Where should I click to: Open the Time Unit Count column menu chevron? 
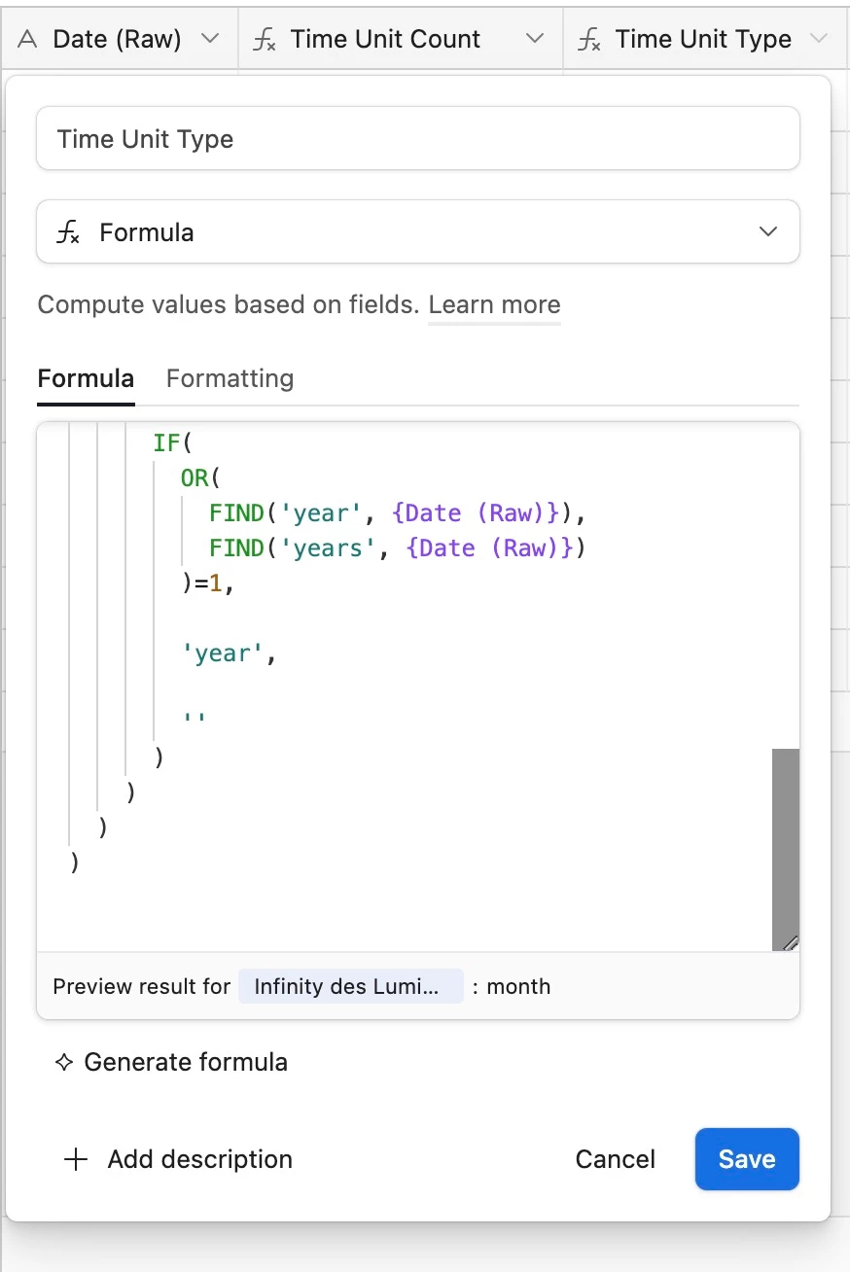click(x=534, y=39)
